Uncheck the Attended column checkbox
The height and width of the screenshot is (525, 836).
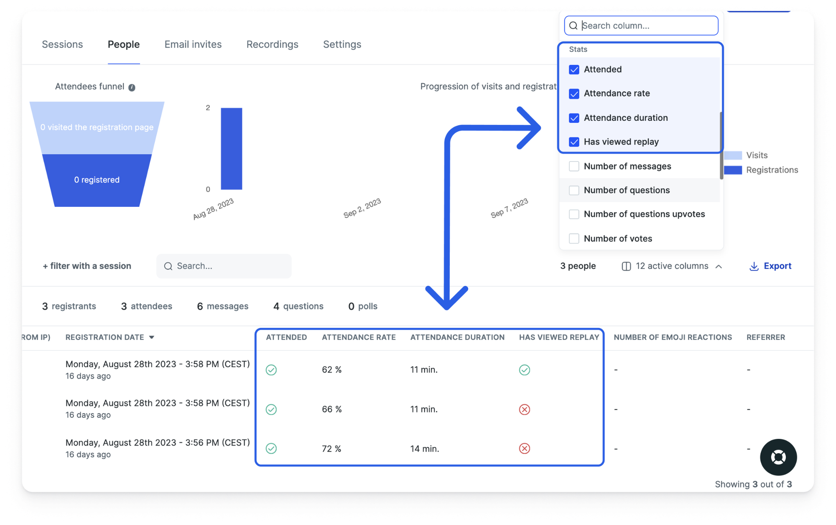(x=574, y=69)
